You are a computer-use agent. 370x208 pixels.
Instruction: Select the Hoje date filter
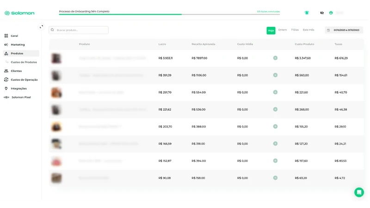pyautogui.click(x=271, y=31)
